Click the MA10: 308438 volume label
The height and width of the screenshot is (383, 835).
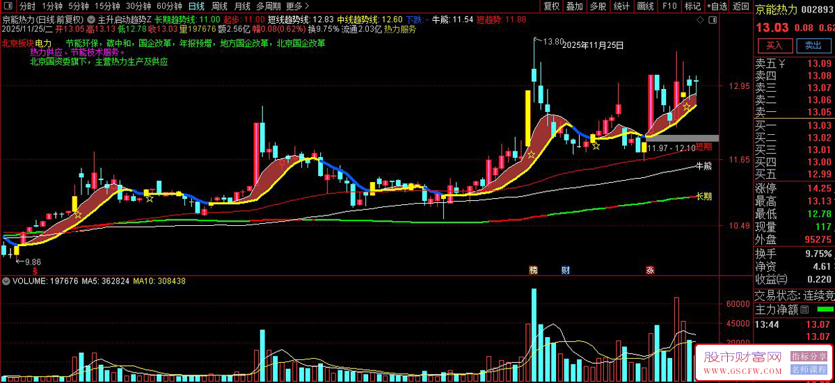click(159, 282)
